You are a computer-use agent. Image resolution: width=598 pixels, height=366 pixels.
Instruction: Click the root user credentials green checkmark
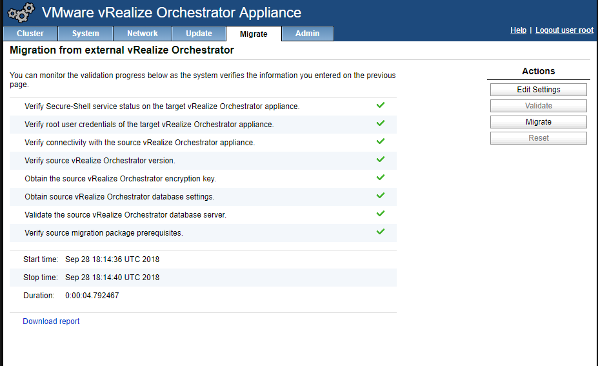pos(380,123)
